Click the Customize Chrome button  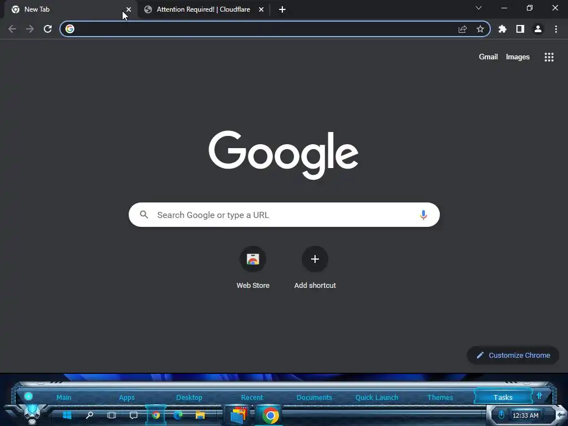click(x=513, y=356)
